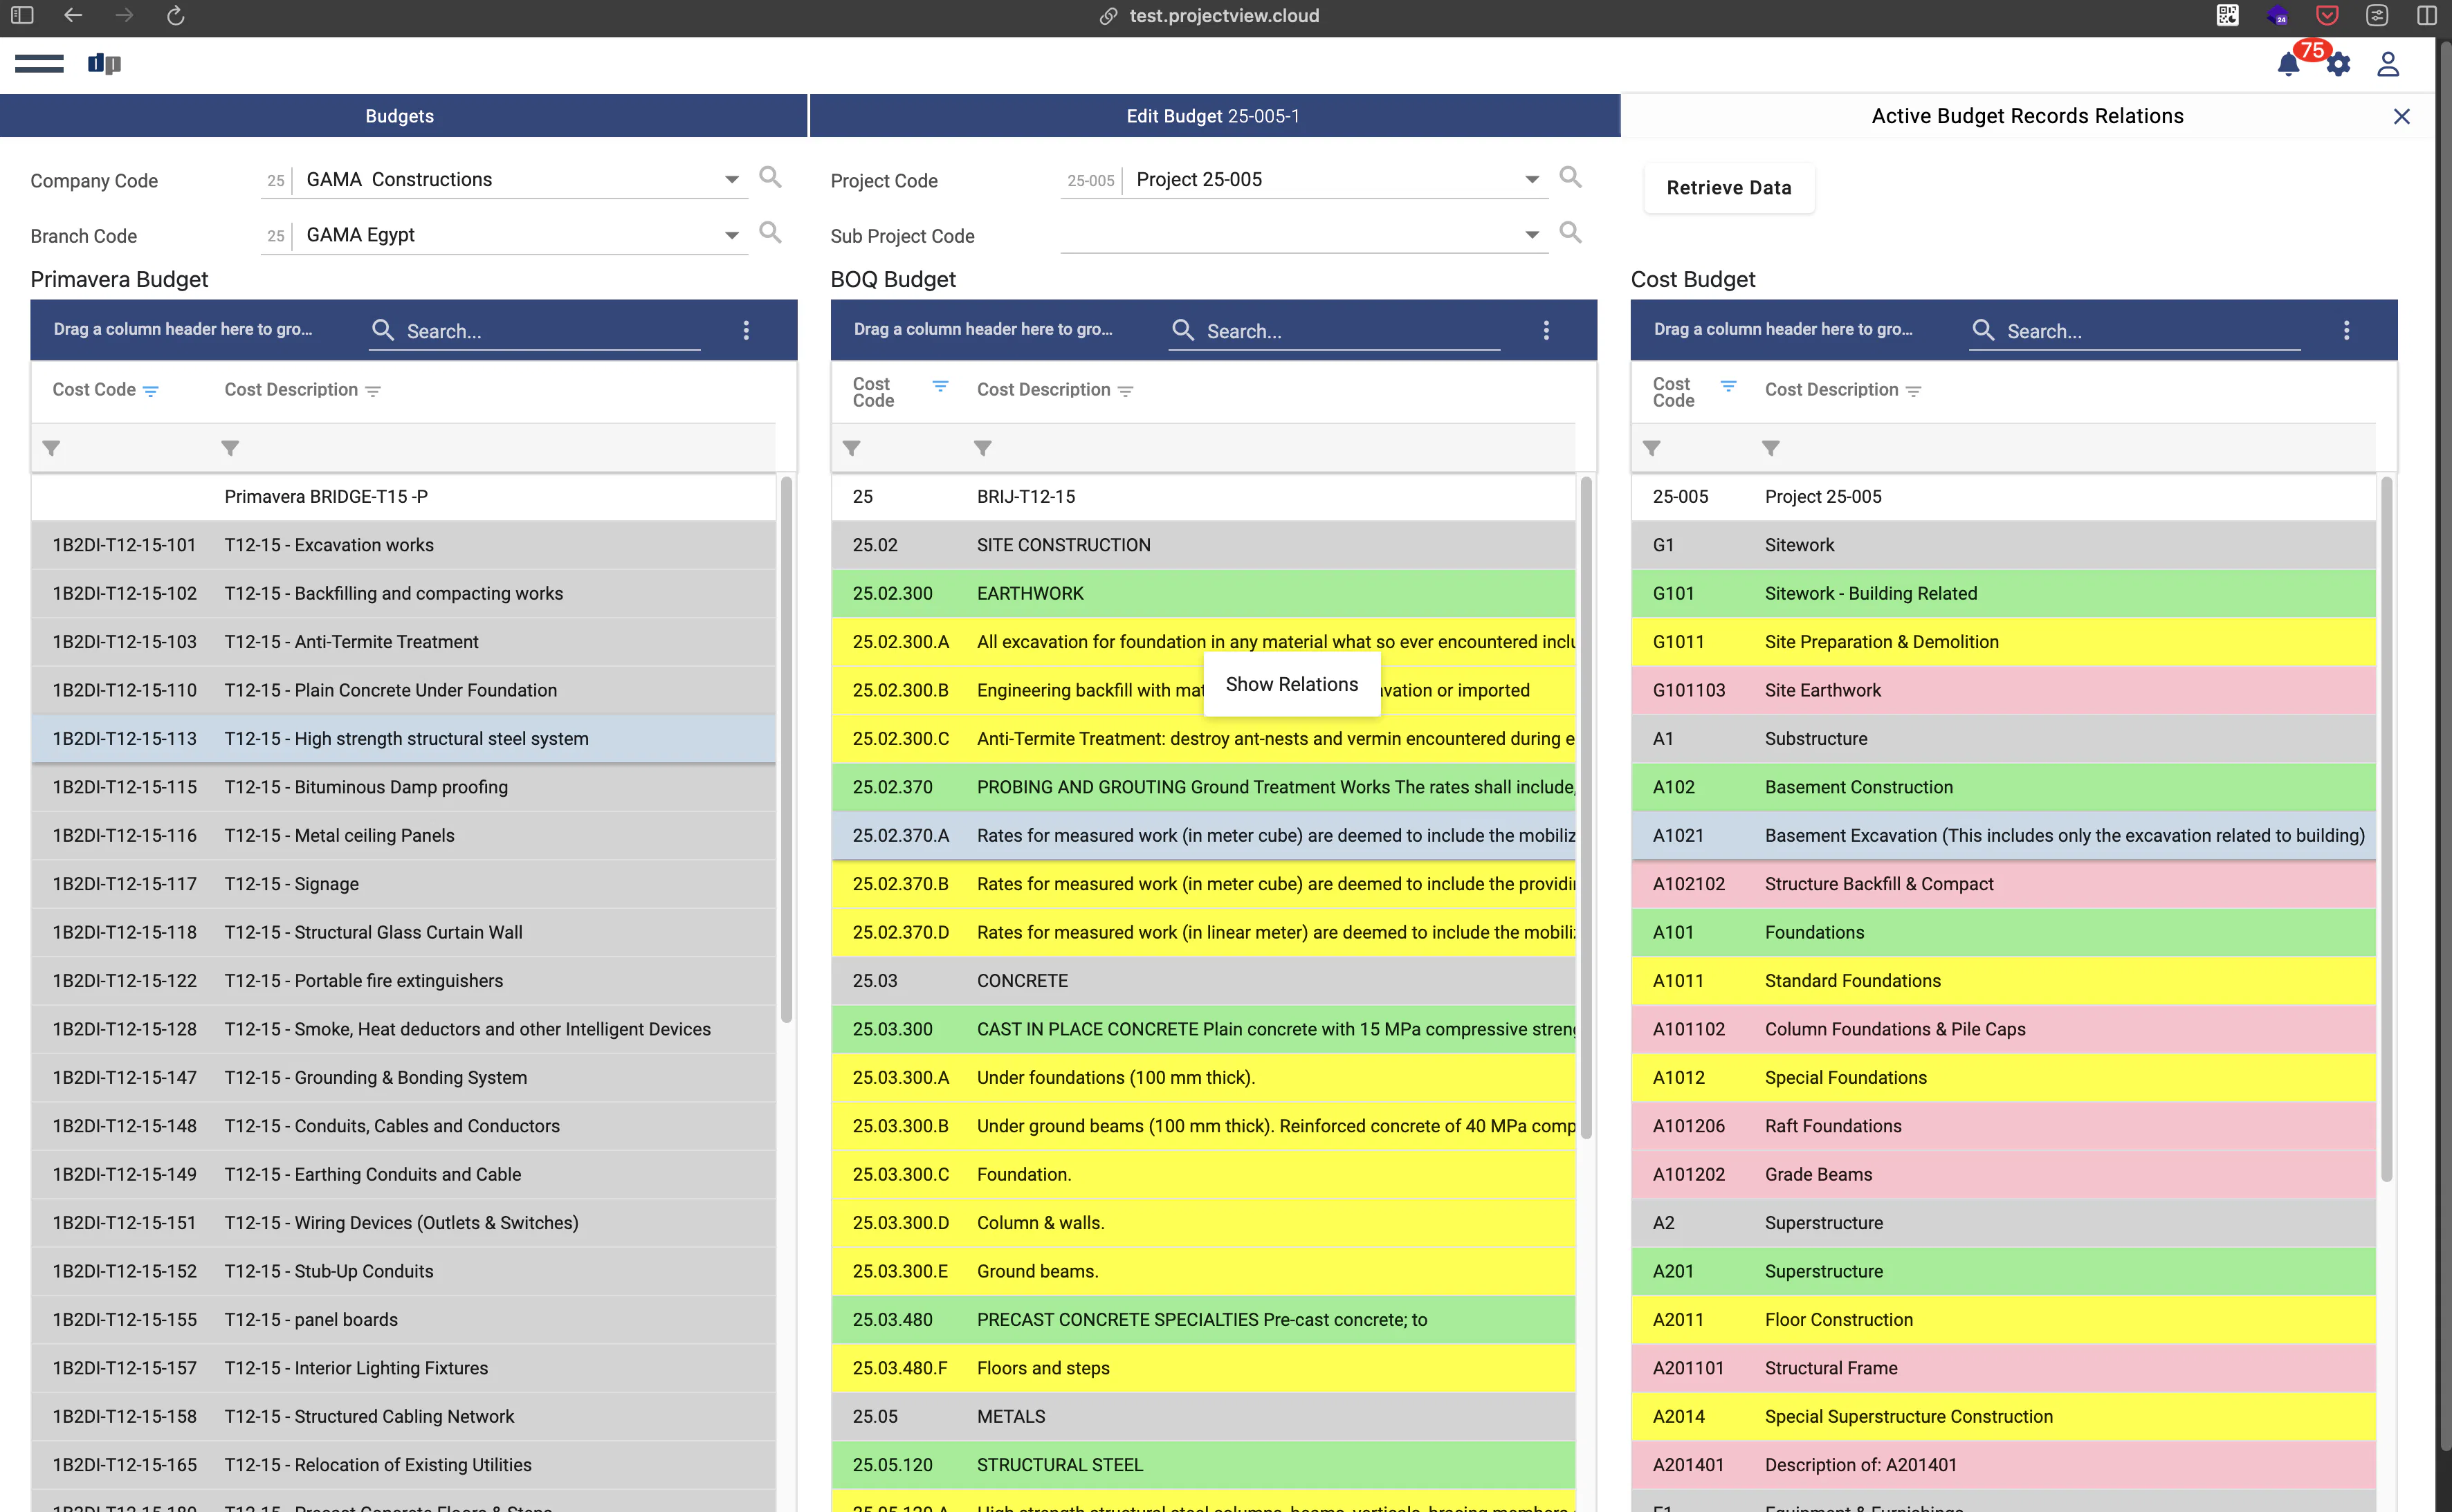Image resolution: width=2452 pixels, height=1512 pixels.
Task: Click search magnifier beside Company Code
Action: coord(770,177)
